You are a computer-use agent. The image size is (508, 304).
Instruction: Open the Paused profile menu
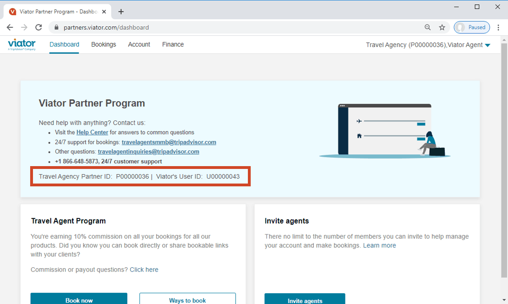point(472,27)
